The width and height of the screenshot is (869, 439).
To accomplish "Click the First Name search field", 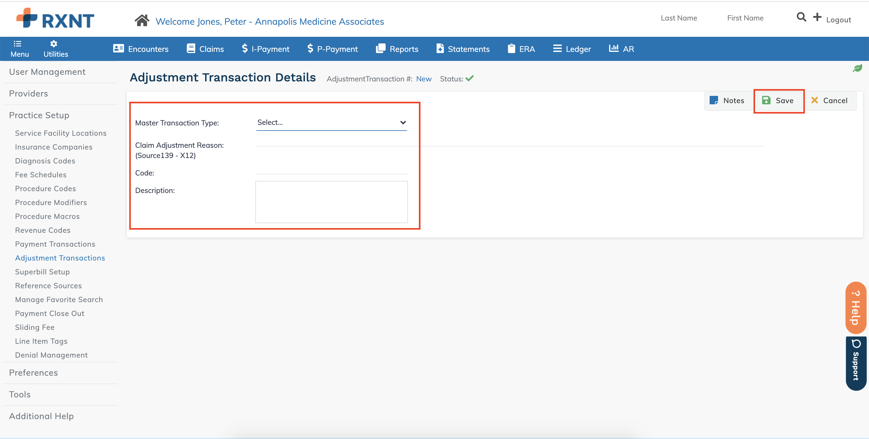I will point(745,18).
